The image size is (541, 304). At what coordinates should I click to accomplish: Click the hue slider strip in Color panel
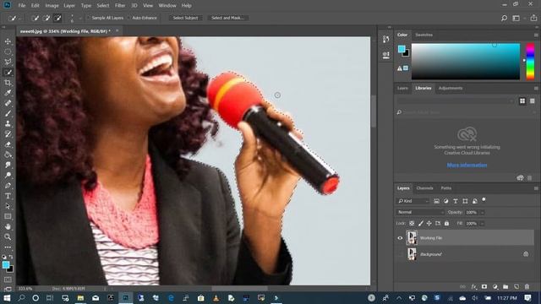click(x=530, y=62)
